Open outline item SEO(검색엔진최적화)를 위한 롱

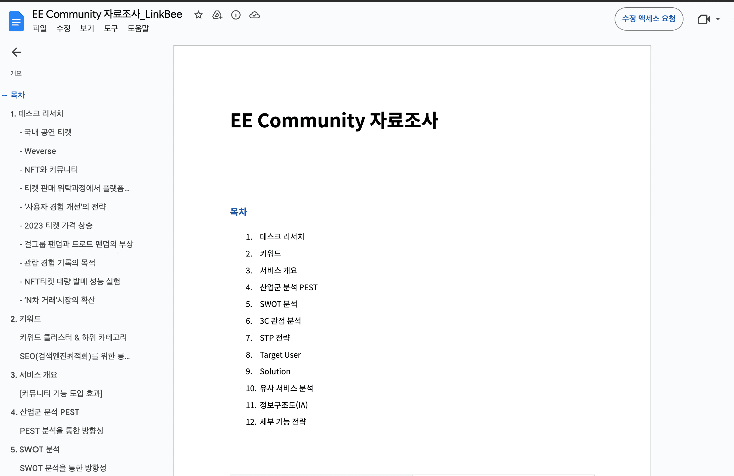[75, 356]
